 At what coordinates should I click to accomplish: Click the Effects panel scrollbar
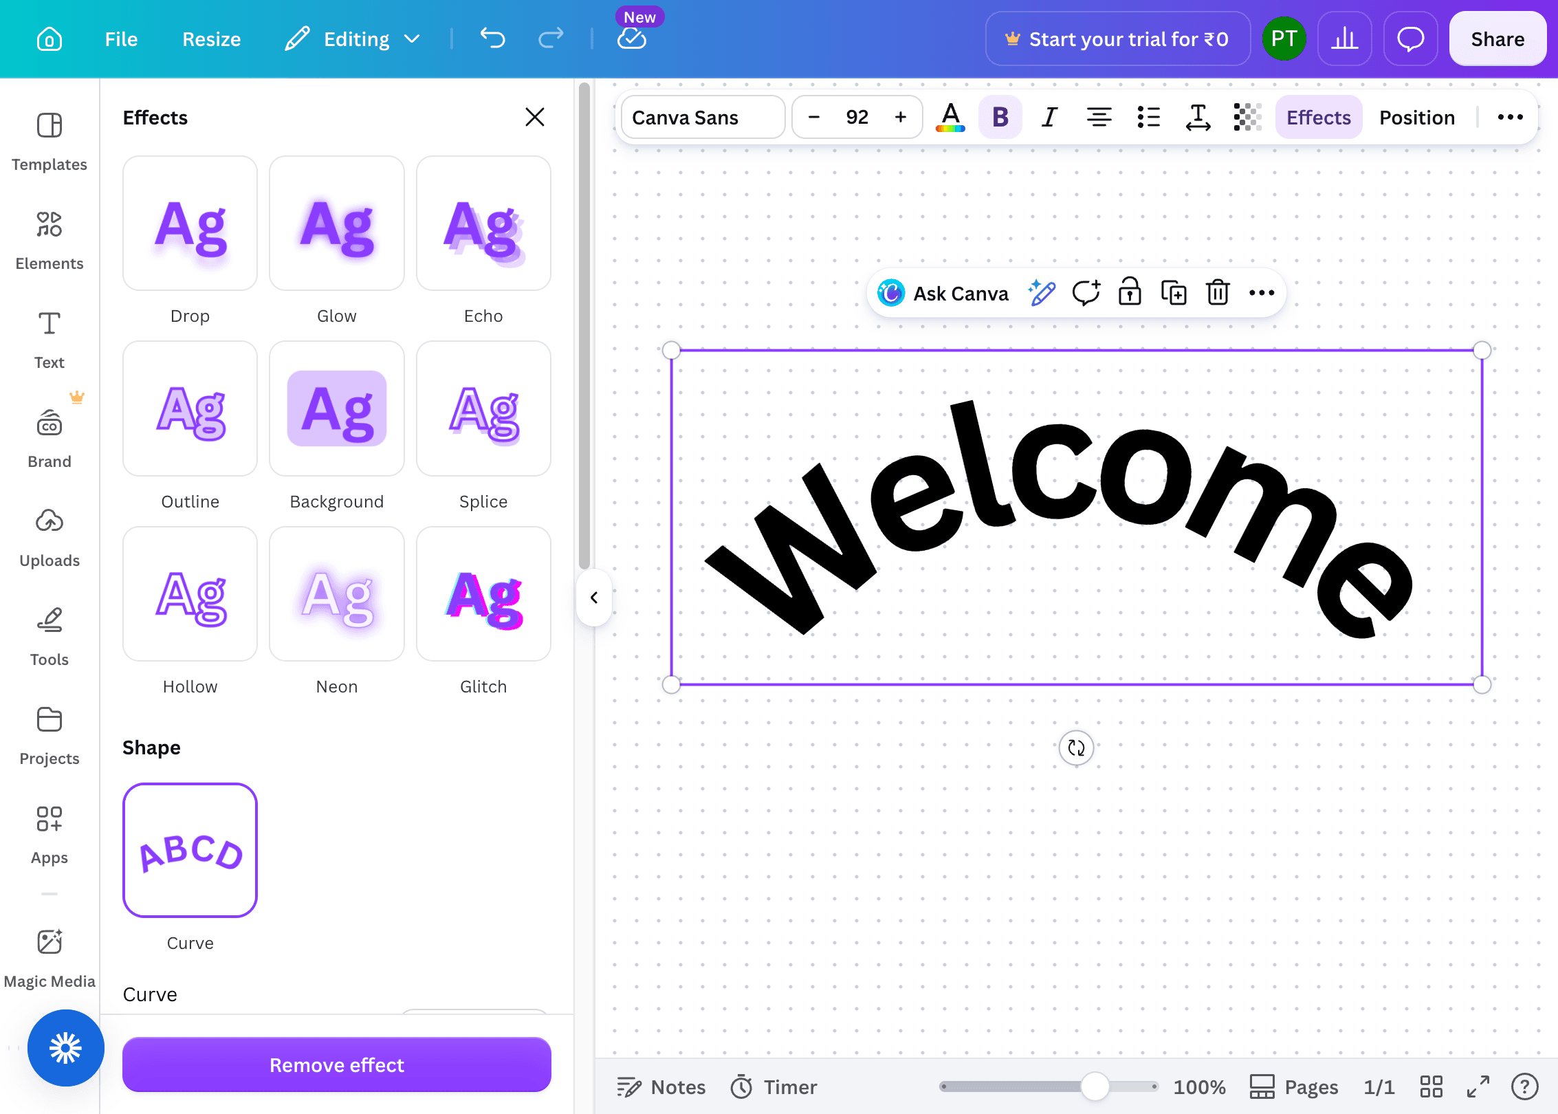pos(584,326)
